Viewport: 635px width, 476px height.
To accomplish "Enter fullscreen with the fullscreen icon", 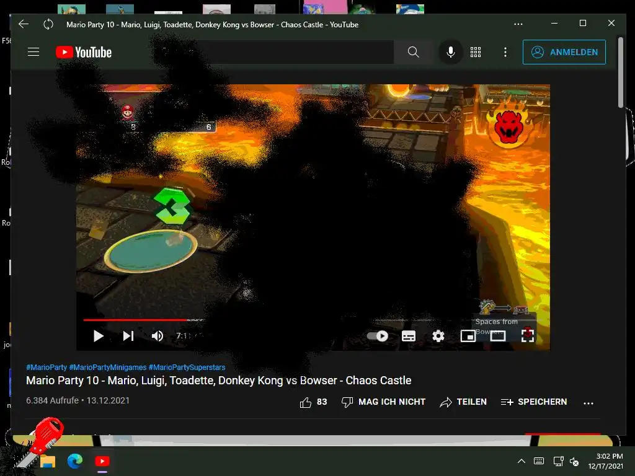I will tap(527, 335).
